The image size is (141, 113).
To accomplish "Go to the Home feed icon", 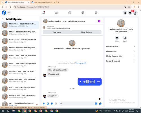I will tap(43, 13).
